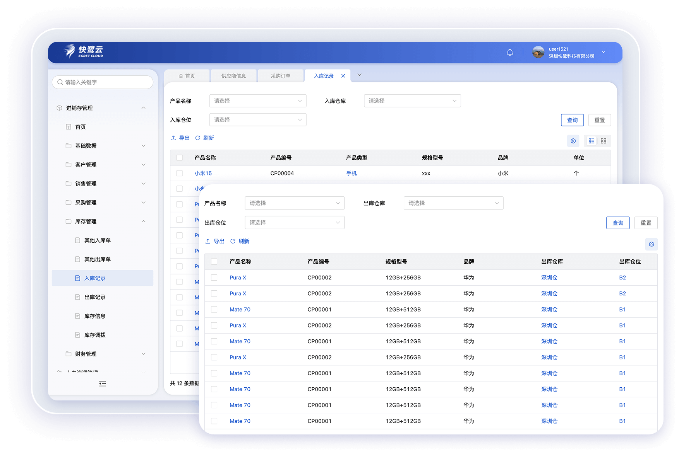Image resolution: width=679 pixels, height=453 pixels.
Task: Open 出库记录 in sidebar
Action: coord(95,297)
